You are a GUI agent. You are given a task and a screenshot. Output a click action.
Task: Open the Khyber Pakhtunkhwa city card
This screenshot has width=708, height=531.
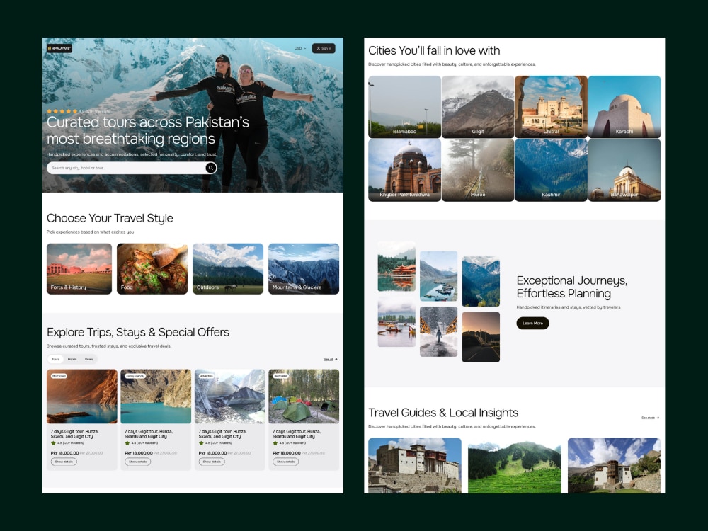[x=404, y=170]
